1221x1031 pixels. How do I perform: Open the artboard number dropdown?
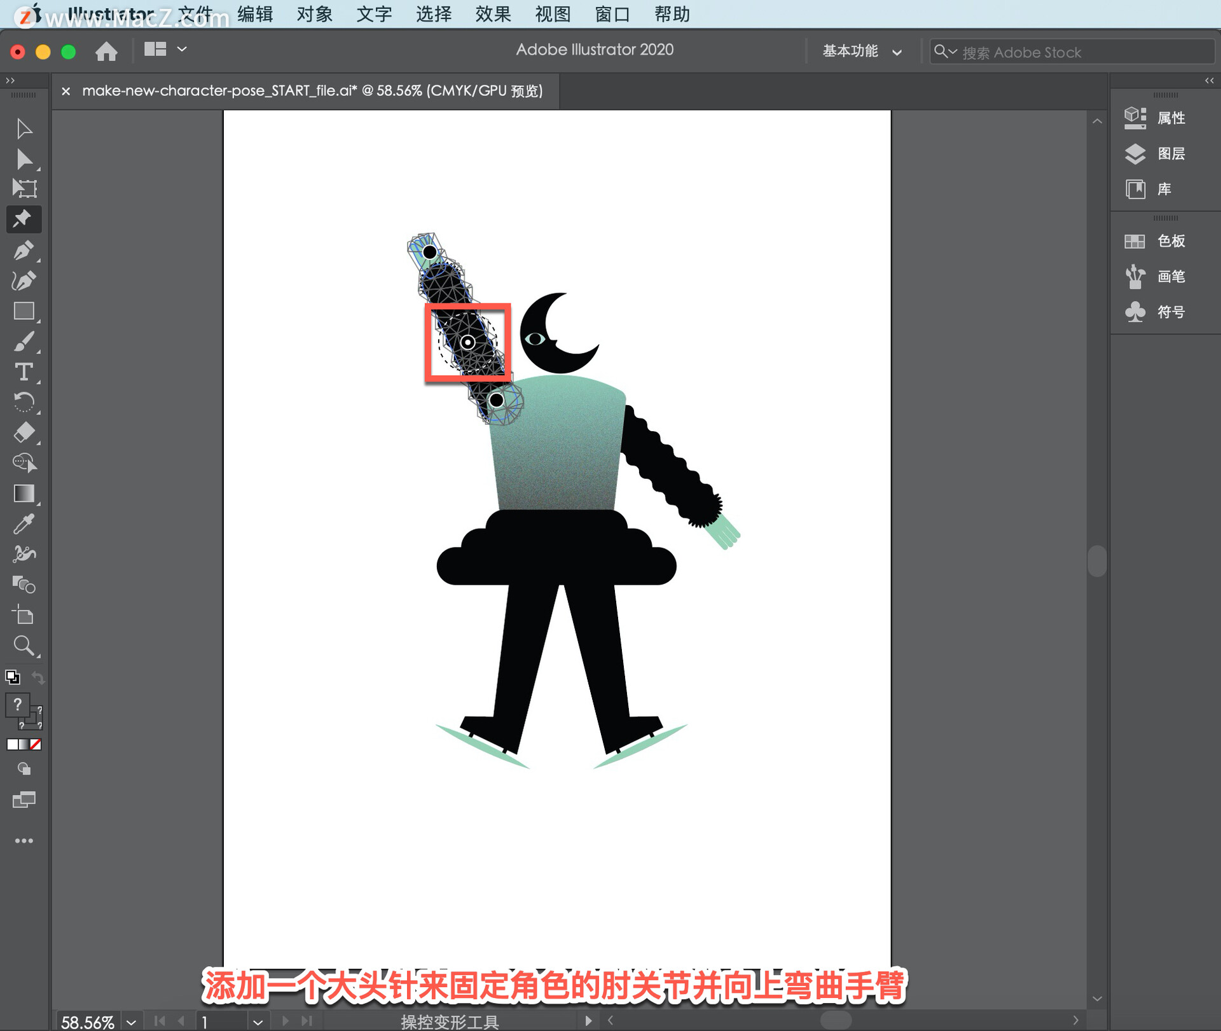click(258, 1022)
